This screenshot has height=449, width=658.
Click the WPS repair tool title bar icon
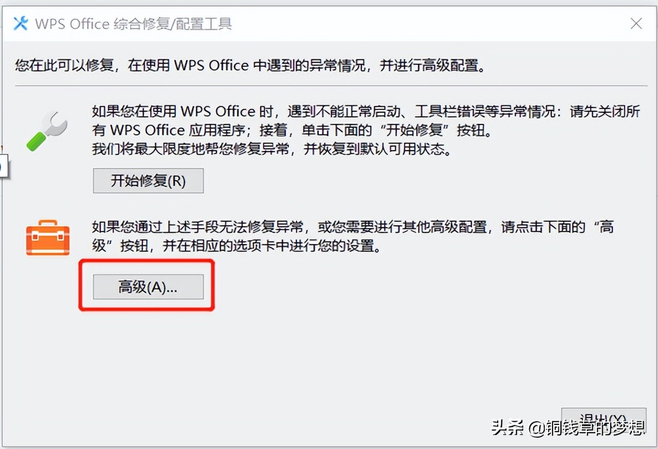point(21,23)
